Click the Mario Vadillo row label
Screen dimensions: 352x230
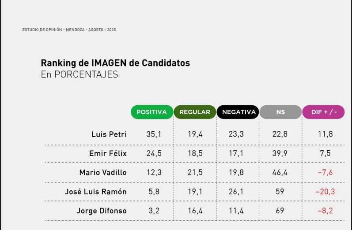tap(103, 172)
